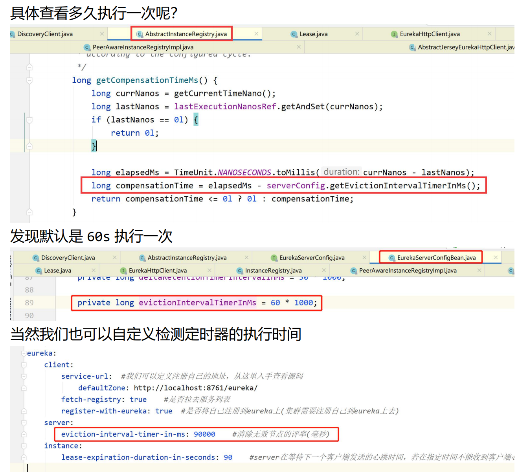This screenshot has width=529, height=472.
Task: Click 'return compensationTime <= 0l' line
Action: tap(222, 199)
